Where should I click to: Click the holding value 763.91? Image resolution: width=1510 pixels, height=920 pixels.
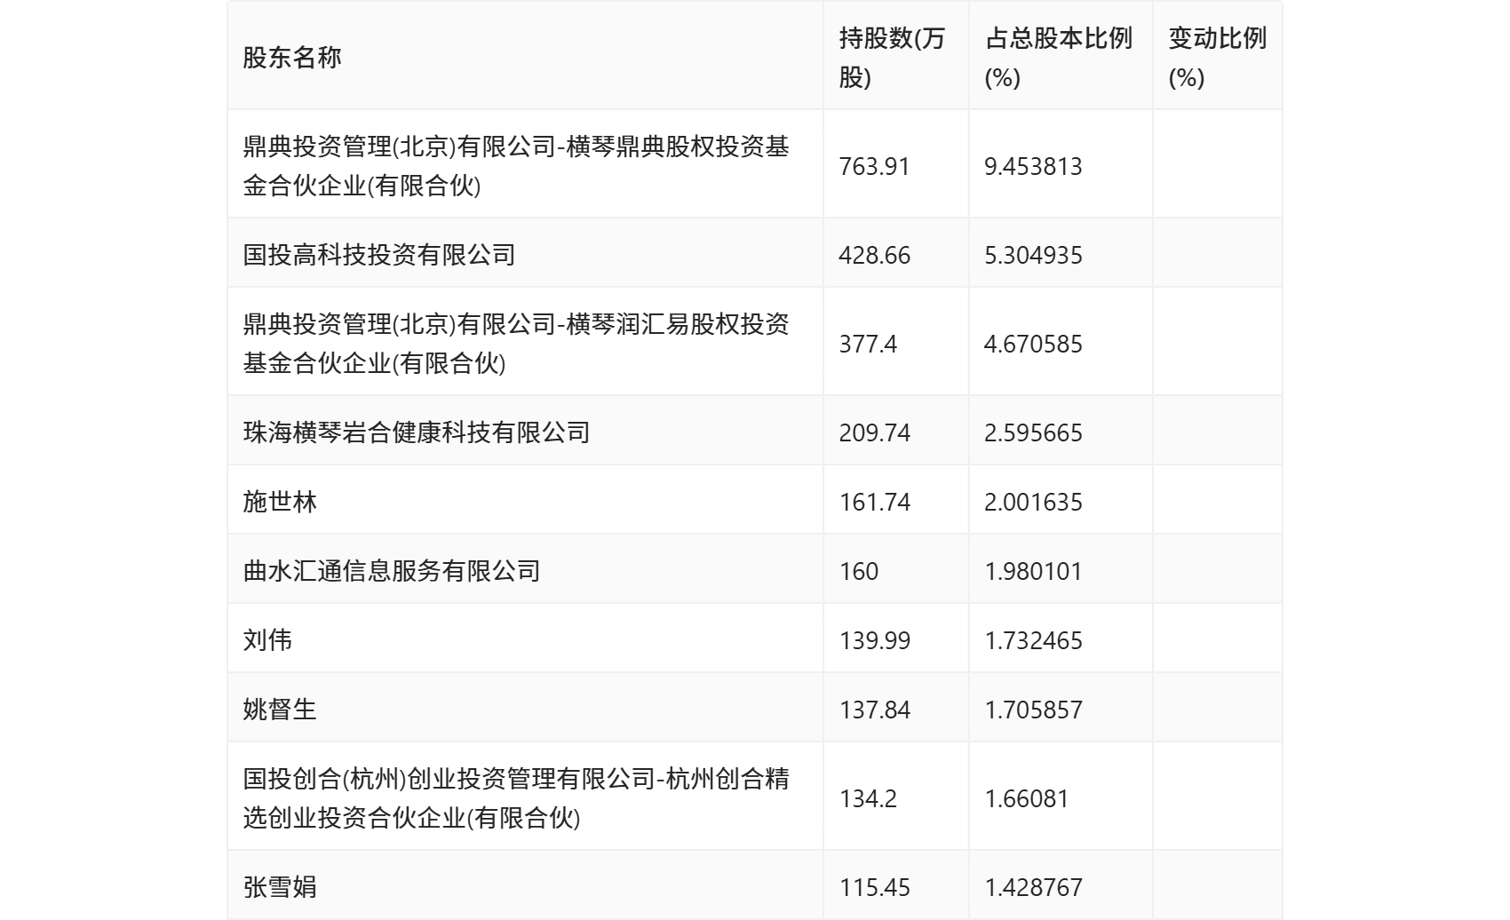[875, 166]
